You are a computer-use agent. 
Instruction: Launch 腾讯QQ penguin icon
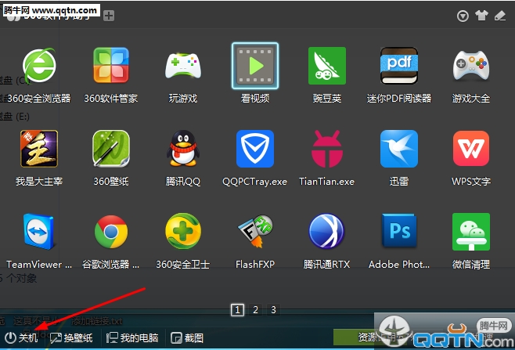[x=183, y=149]
